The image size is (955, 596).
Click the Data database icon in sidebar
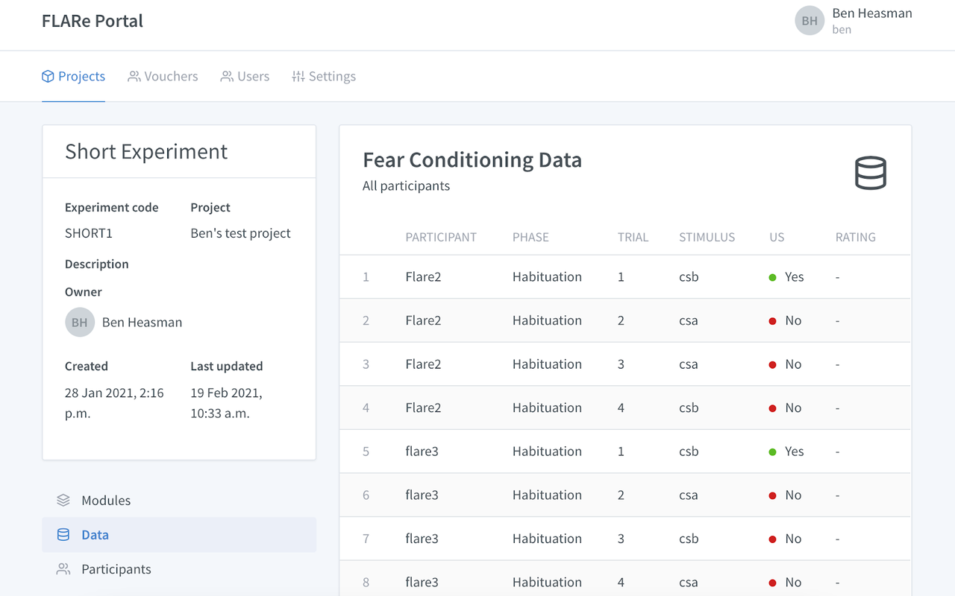pyautogui.click(x=63, y=534)
